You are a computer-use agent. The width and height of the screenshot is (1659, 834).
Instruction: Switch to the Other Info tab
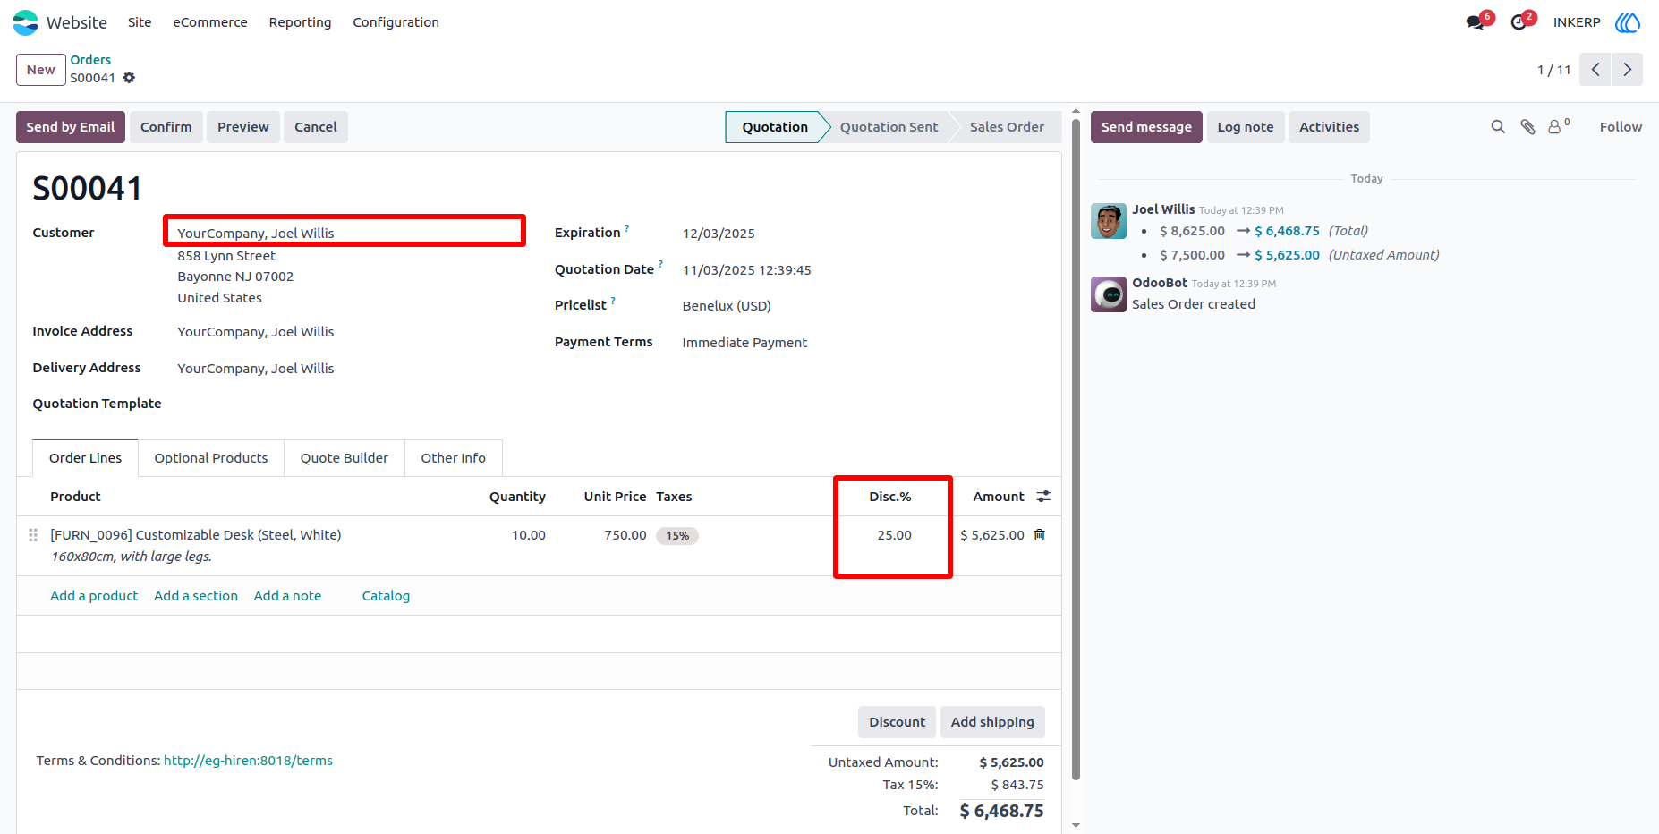[x=454, y=458]
